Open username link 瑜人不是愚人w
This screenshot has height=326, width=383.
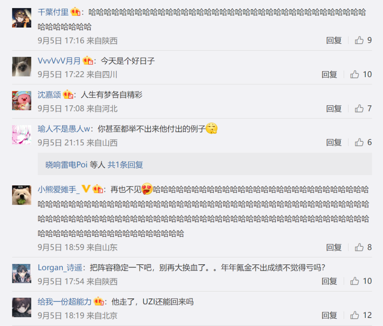(x=64, y=129)
